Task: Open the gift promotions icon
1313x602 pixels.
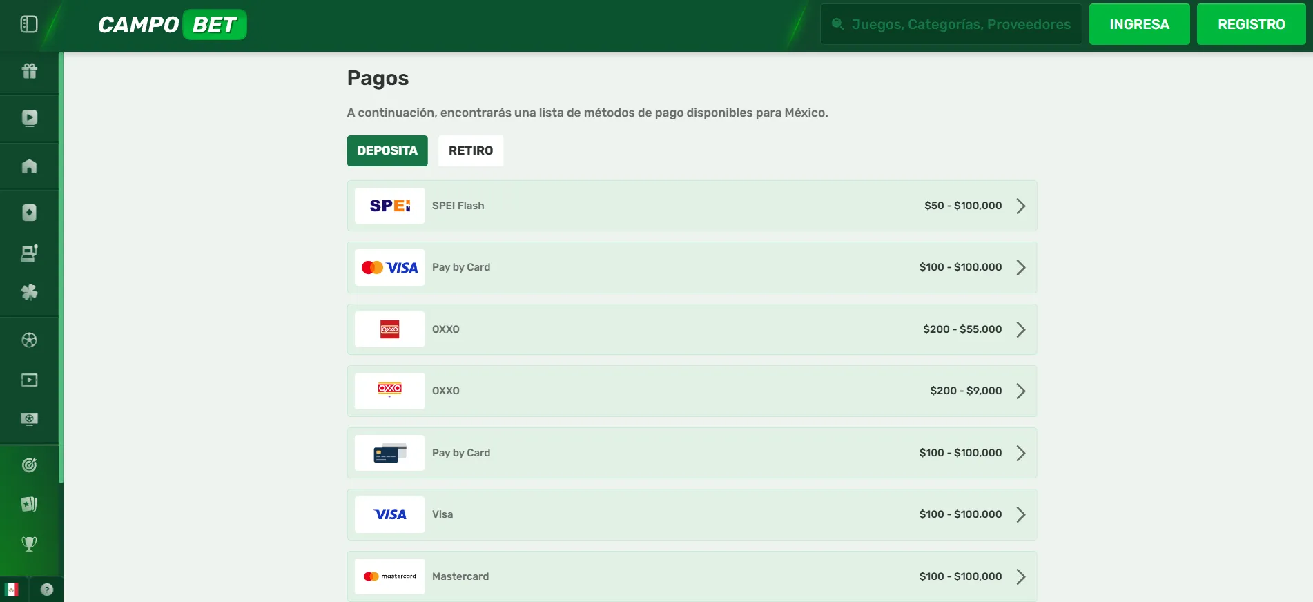Action: [x=29, y=71]
